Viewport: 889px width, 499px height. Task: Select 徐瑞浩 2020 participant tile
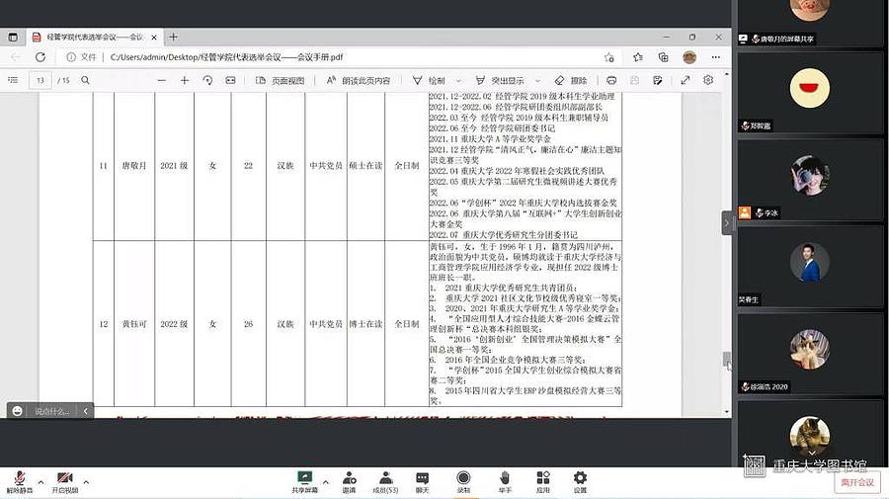(x=810, y=355)
